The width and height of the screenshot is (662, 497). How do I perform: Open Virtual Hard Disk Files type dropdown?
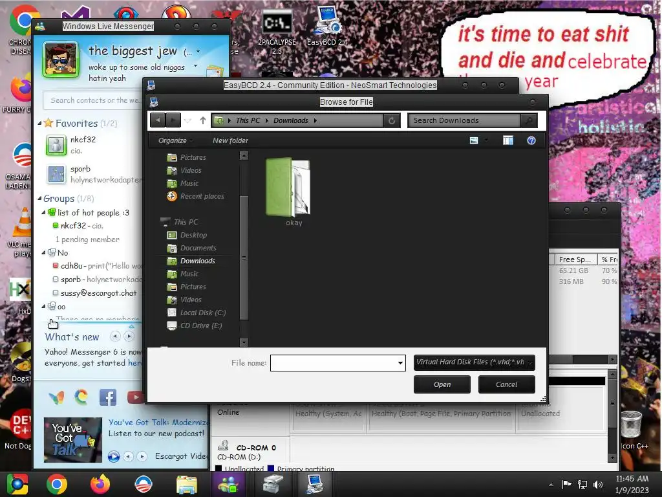point(474,362)
